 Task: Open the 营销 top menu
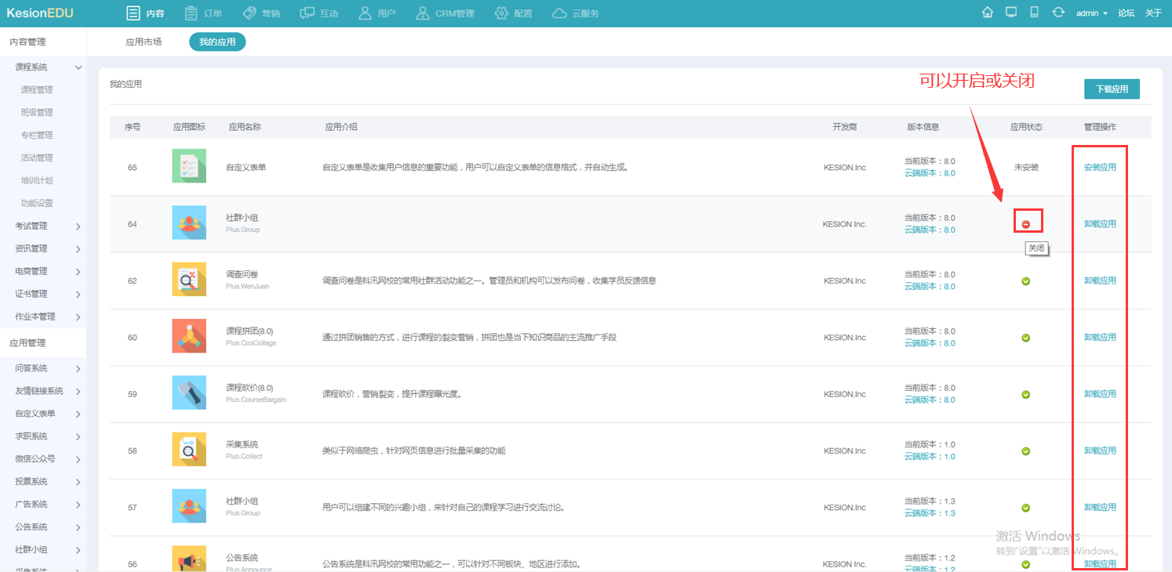coord(261,13)
